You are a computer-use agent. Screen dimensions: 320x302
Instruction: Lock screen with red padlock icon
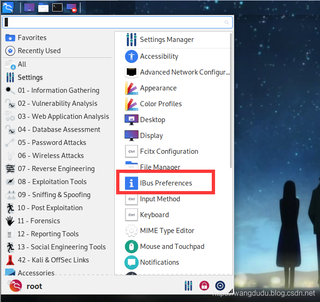point(204,286)
